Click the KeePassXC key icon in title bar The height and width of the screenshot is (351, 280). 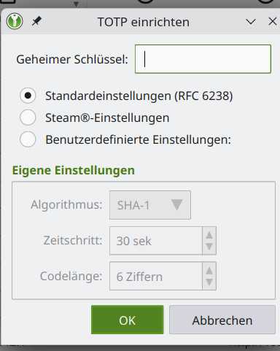click(x=15, y=21)
